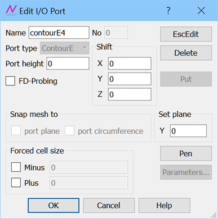The height and width of the screenshot is (219, 218).
Task: Click the Cancel button
Action: [109, 206]
